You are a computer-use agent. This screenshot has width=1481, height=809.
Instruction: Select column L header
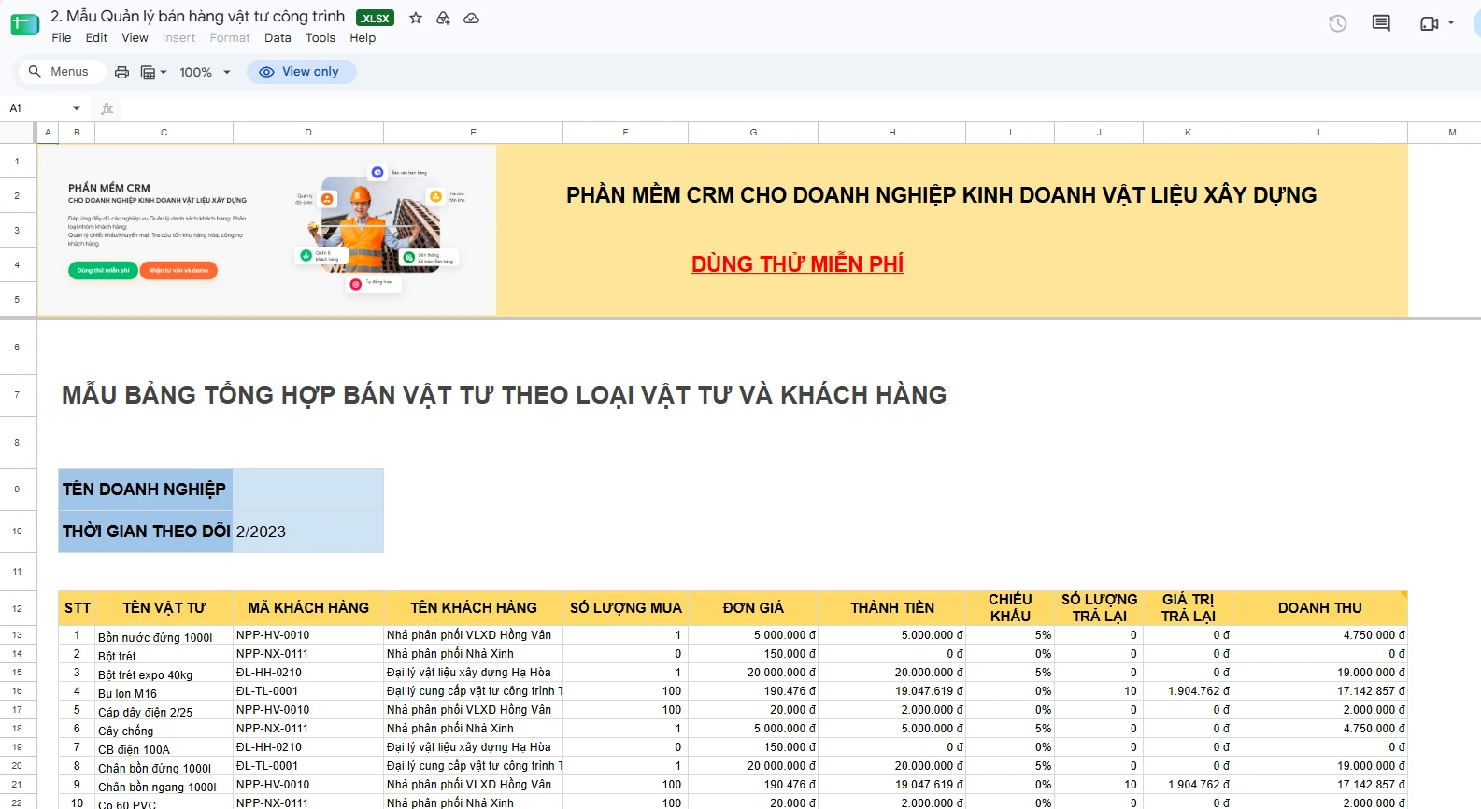click(1319, 133)
